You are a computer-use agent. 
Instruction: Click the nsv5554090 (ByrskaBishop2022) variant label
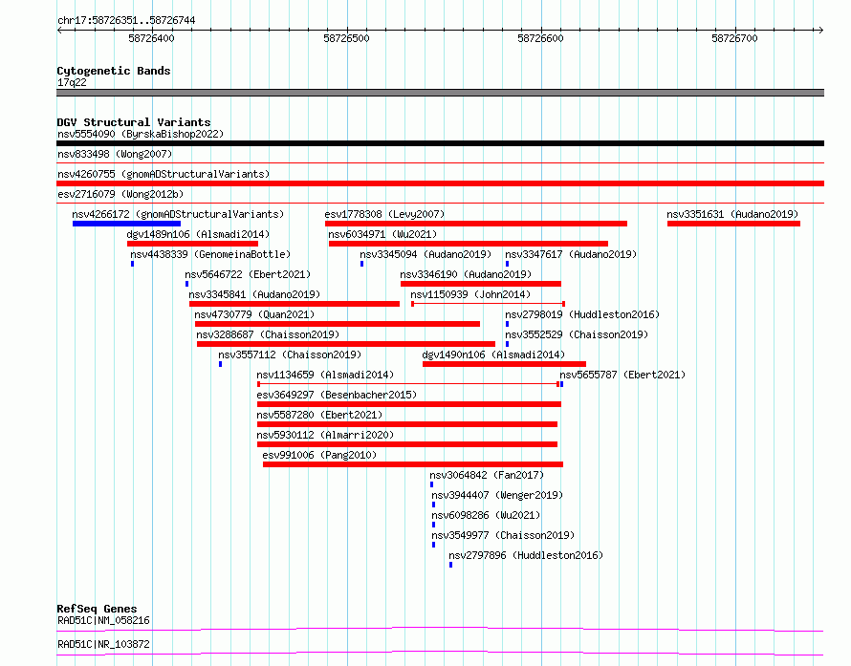pos(141,134)
